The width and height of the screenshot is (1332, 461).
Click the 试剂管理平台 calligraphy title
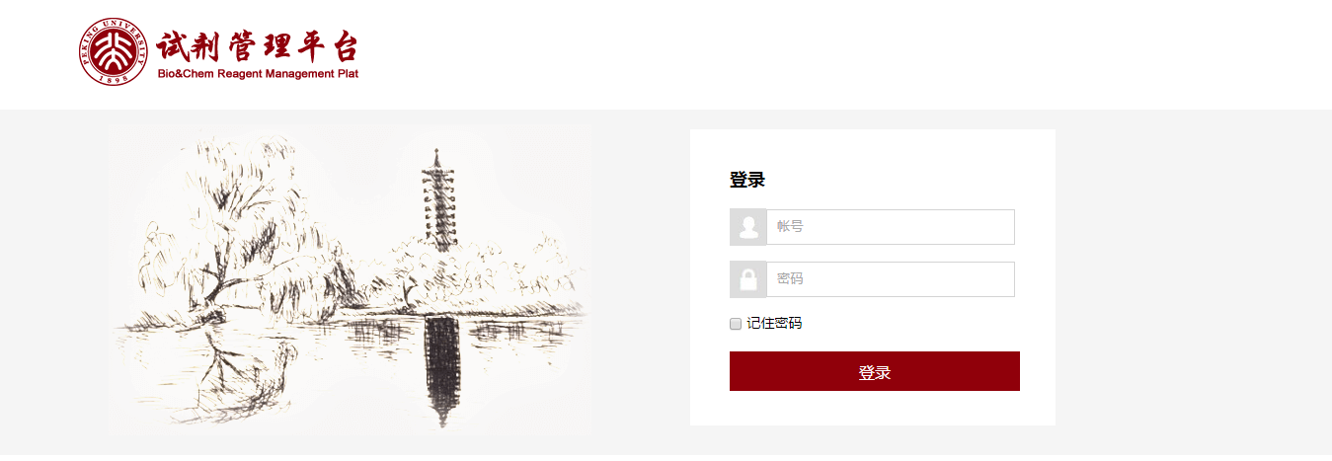coord(257,45)
